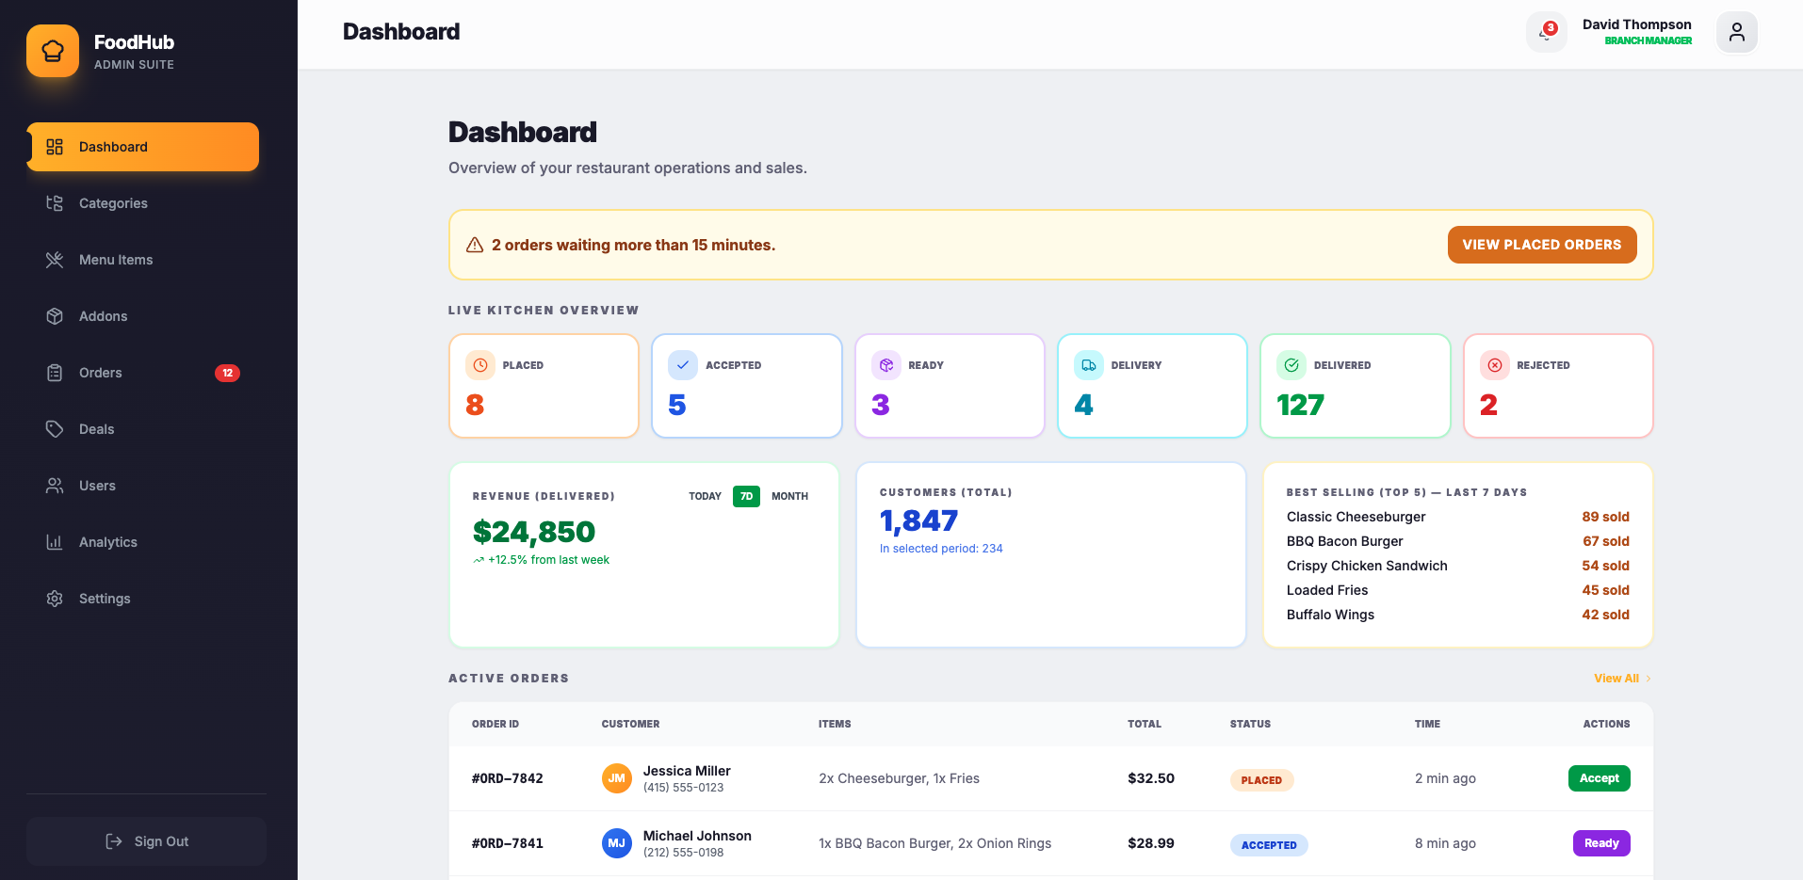1803x880 pixels.
Task: Click the Categories tree icon
Action: 55,203
